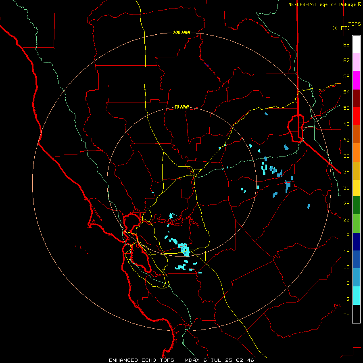Click the navy 18 K FT legend swatch

[x=356, y=242]
